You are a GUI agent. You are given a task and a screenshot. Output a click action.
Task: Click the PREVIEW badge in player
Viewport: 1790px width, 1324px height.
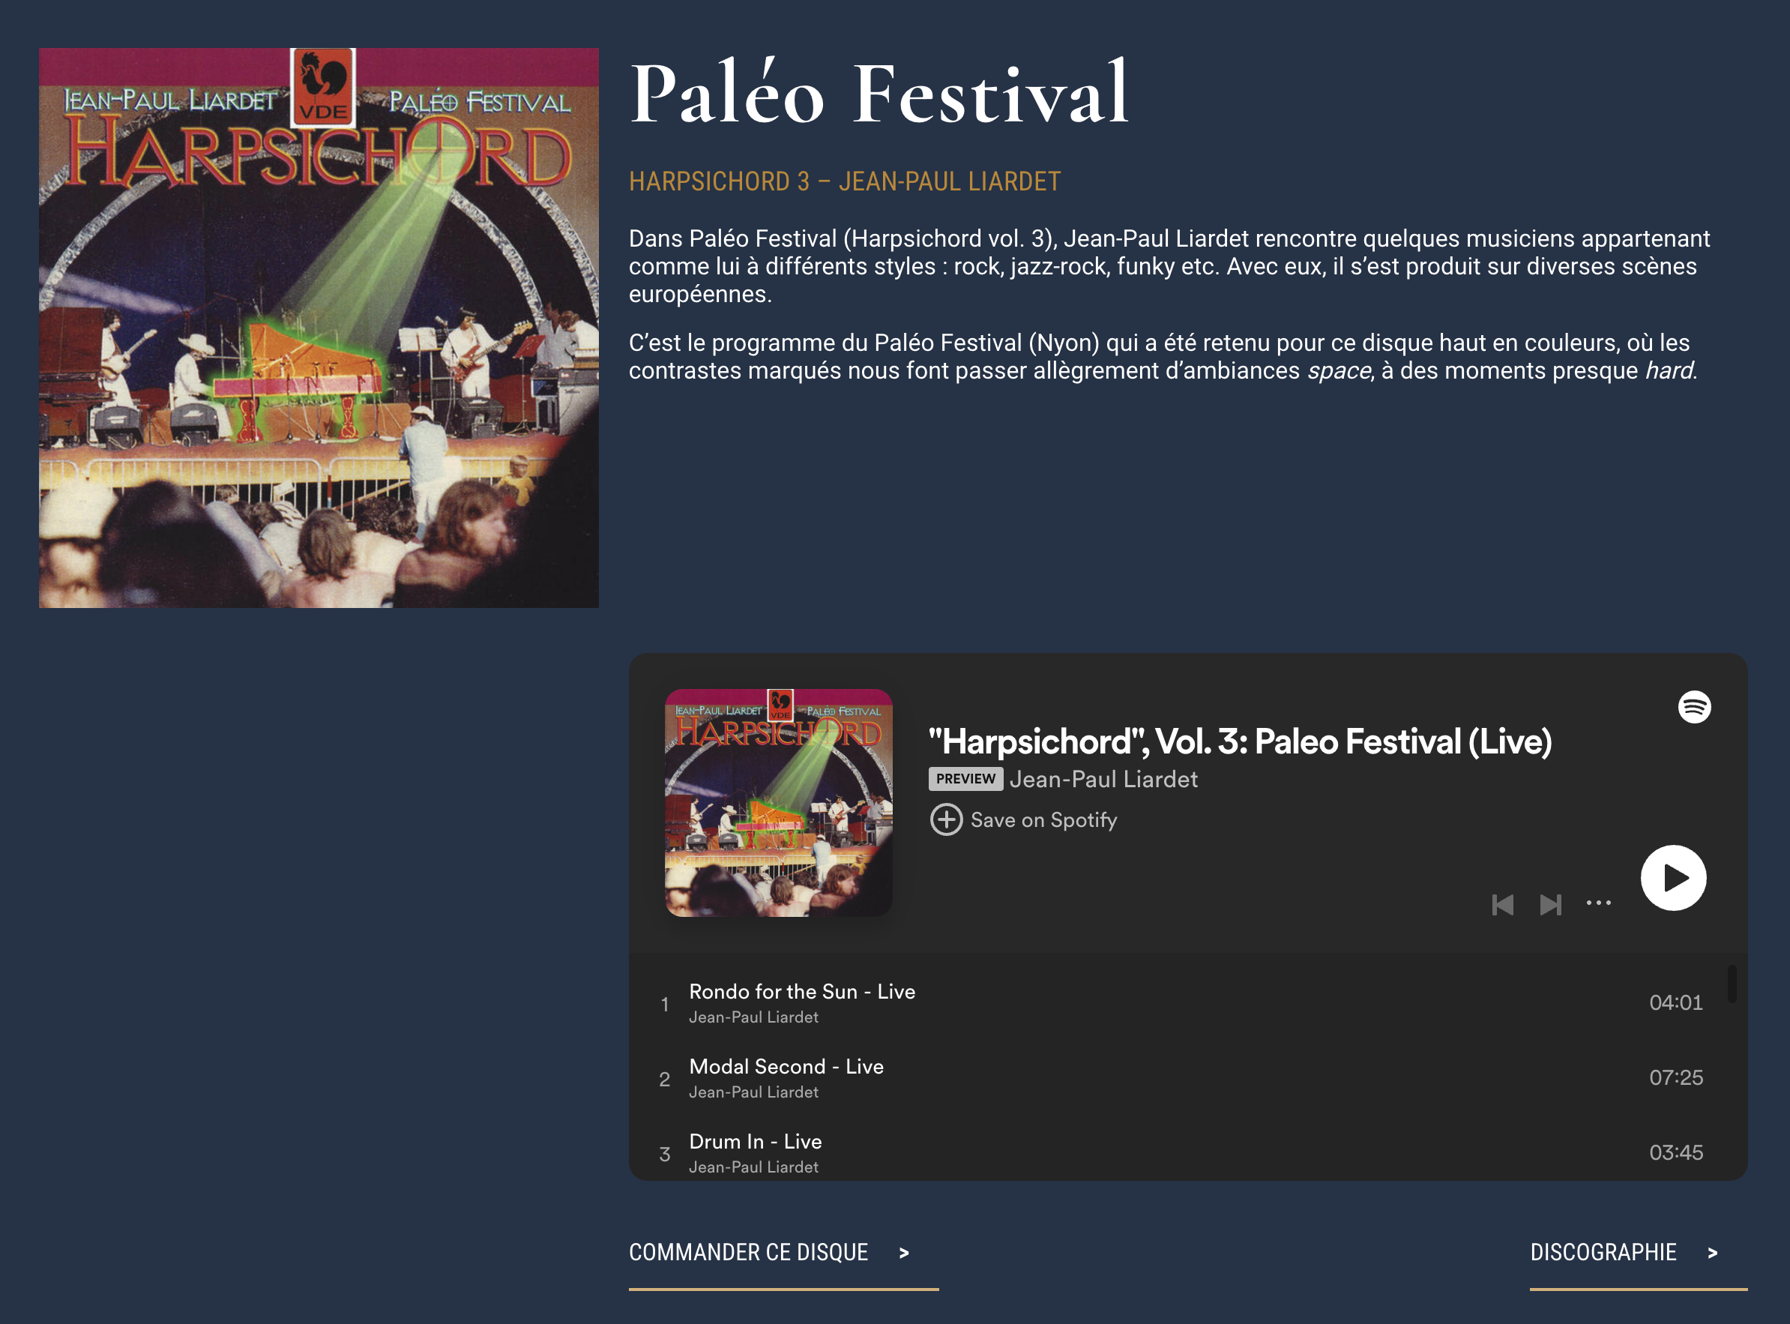[965, 779]
